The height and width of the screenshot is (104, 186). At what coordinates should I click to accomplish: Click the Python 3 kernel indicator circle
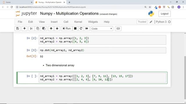169,22
